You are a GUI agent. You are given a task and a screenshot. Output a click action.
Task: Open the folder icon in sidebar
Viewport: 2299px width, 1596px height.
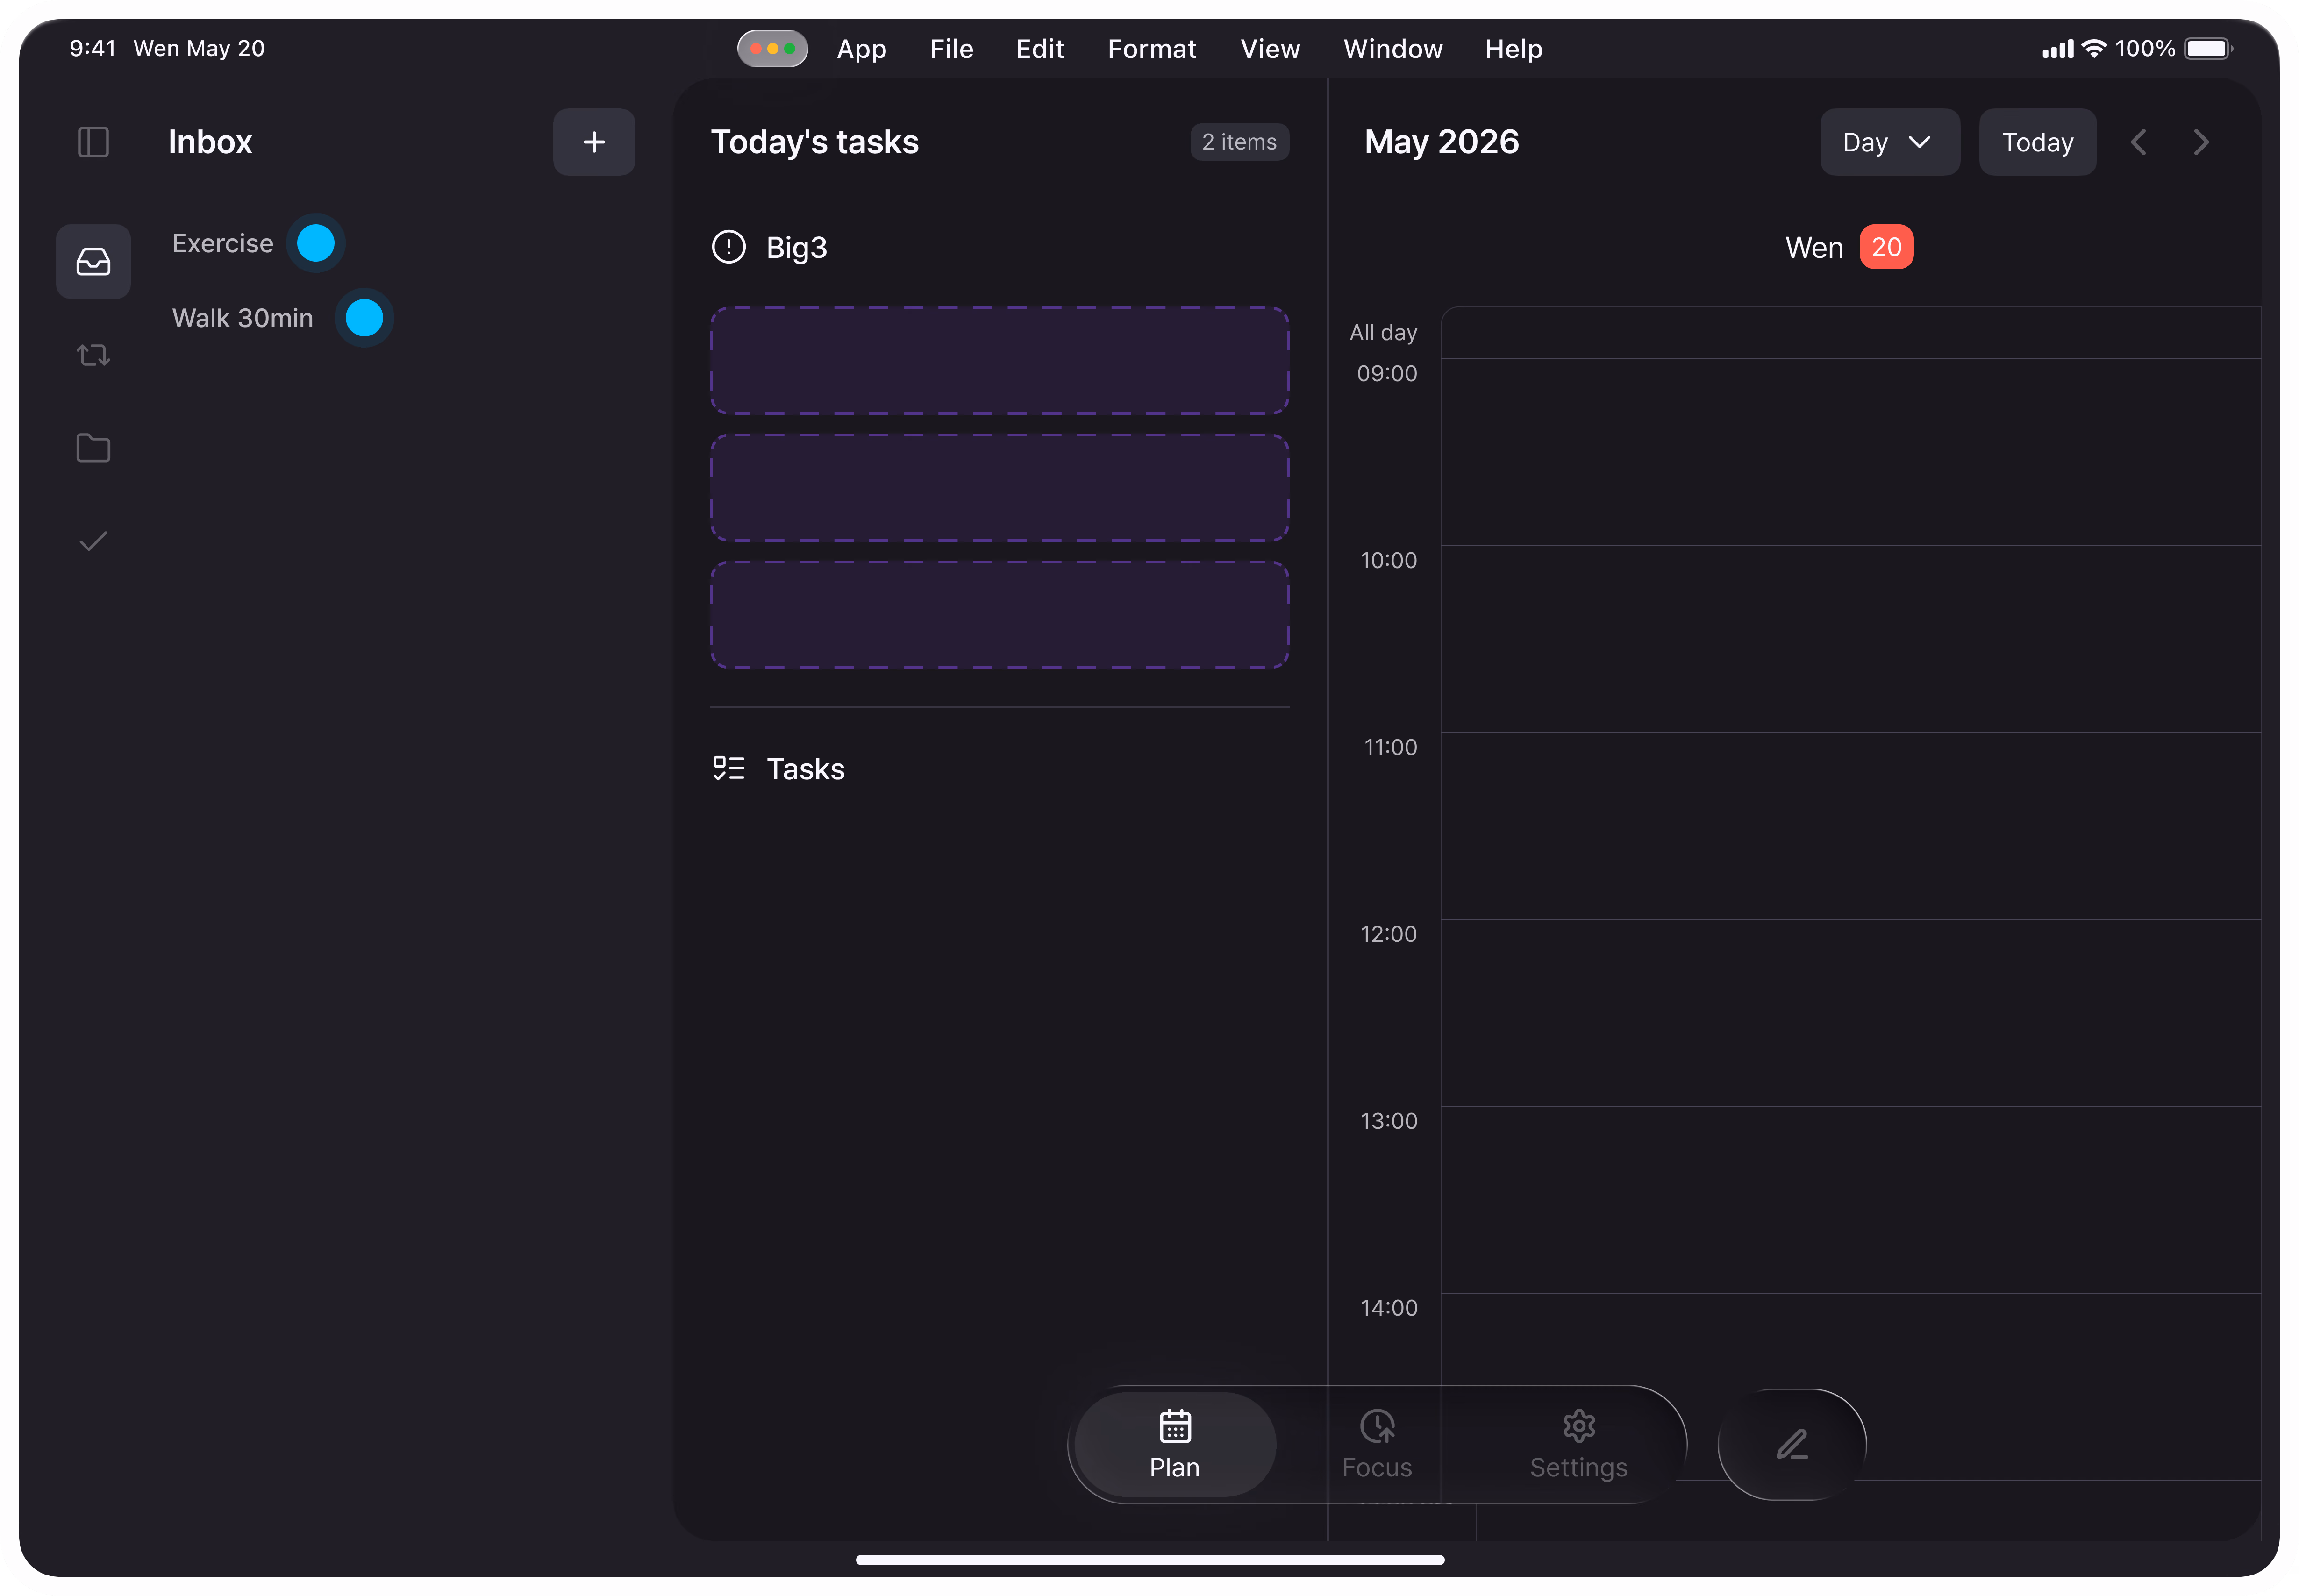tap(93, 448)
